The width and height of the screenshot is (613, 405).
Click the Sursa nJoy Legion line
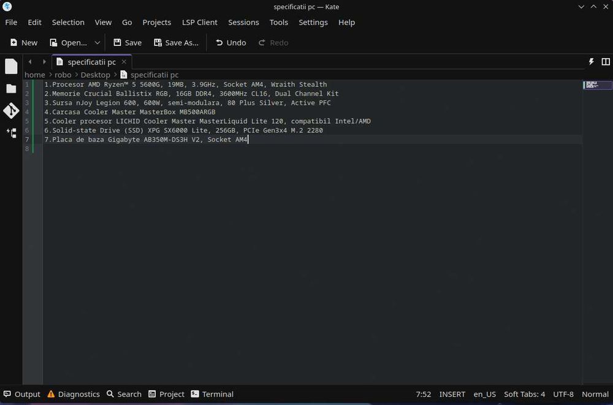pyautogui.click(x=187, y=103)
